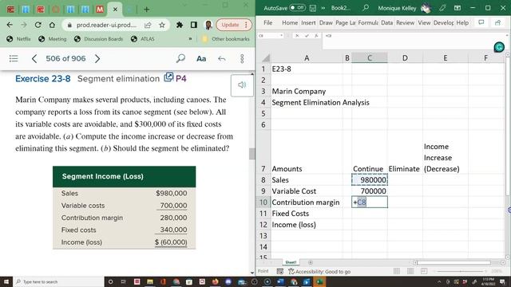Reload the browser page
The image size is (511, 287).
pos(38,25)
